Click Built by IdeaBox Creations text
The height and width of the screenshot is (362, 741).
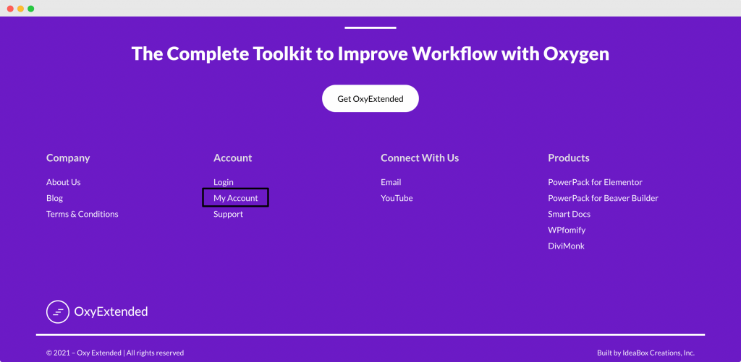coord(645,353)
